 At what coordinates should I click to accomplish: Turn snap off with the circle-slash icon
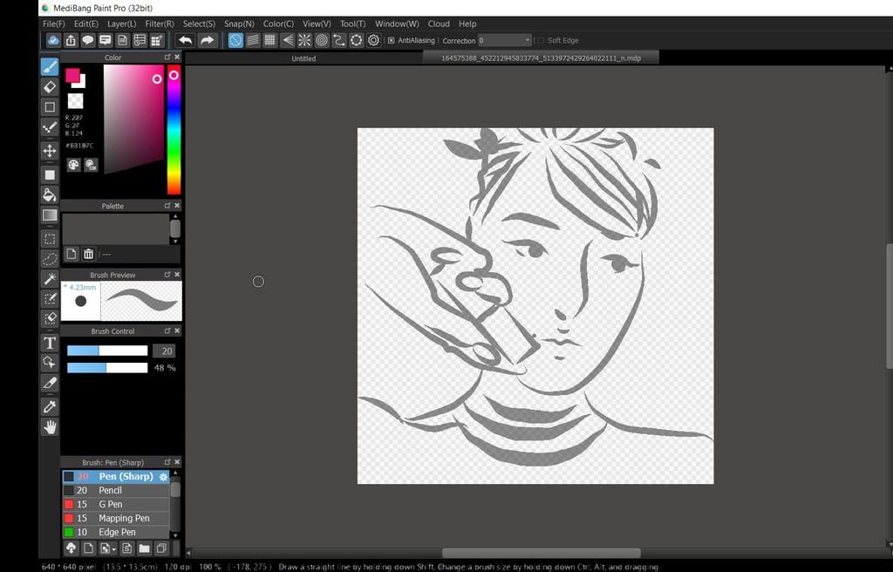(235, 40)
